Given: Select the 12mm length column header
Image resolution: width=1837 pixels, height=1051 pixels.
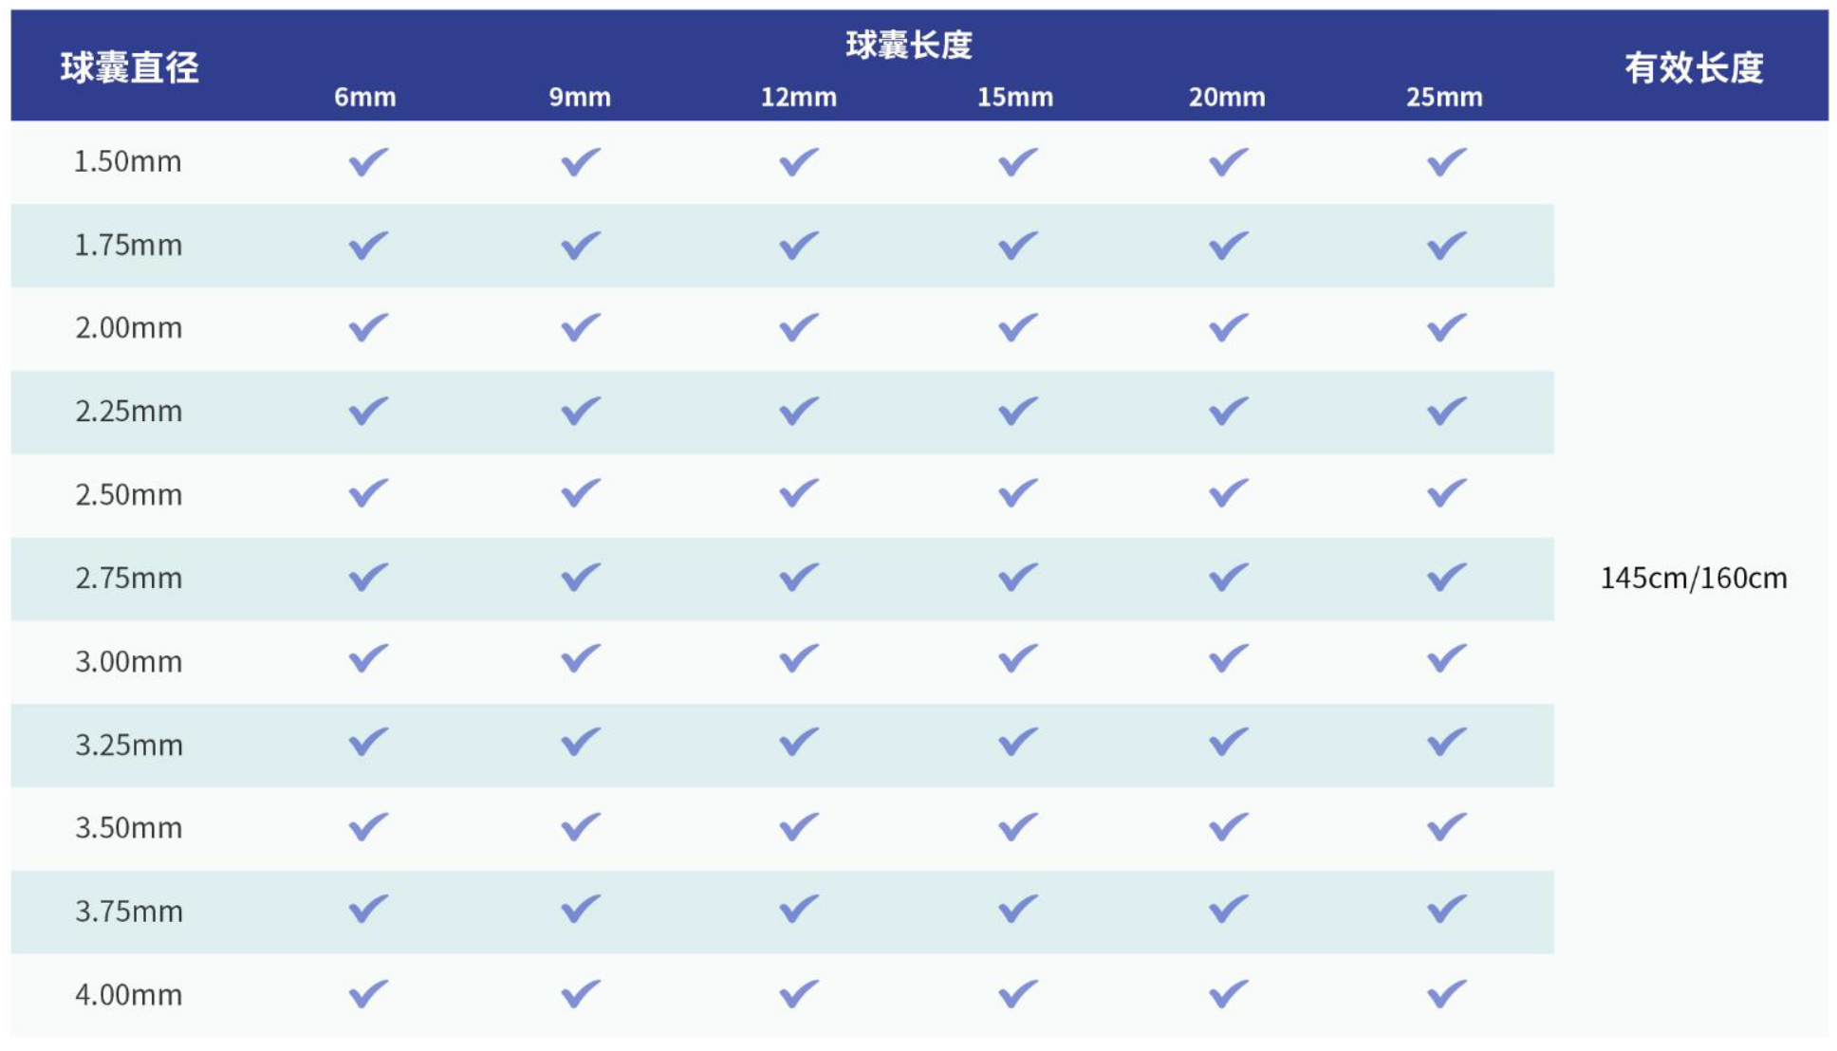Looking at the screenshot, I should [798, 97].
